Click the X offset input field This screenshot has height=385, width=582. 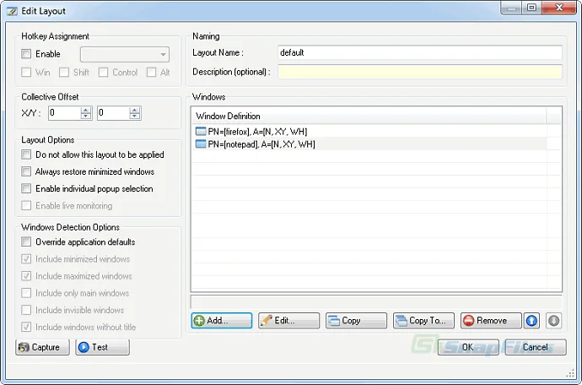pyautogui.click(x=65, y=113)
